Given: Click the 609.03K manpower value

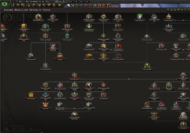Looking at the screenshot, I should [x=34, y=2].
